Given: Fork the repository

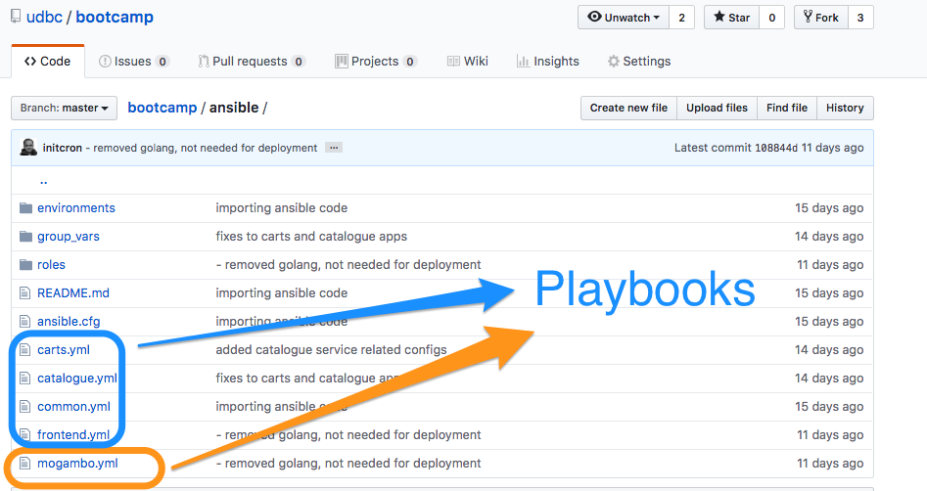Looking at the screenshot, I should [x=820, y=18].
